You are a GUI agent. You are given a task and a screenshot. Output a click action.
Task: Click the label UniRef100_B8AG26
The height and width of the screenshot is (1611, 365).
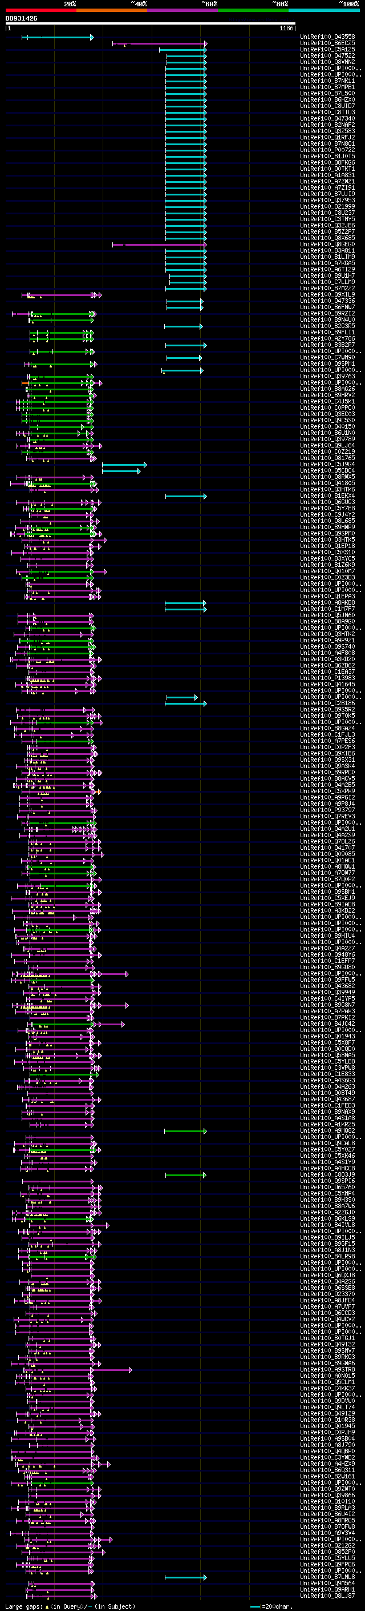[327, 389]
